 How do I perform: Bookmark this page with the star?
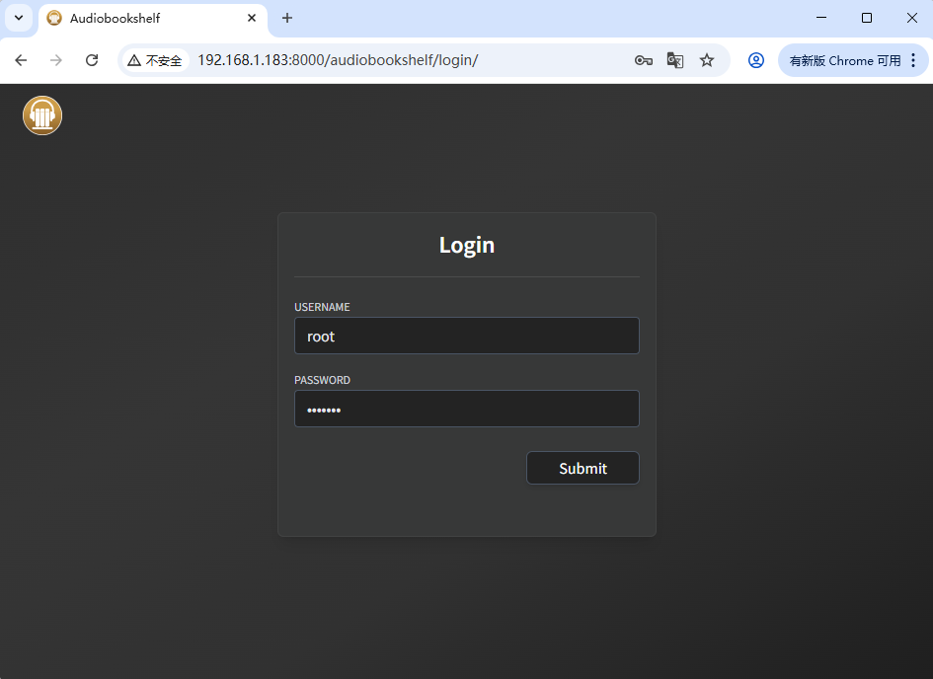click(x=706, y=60)
